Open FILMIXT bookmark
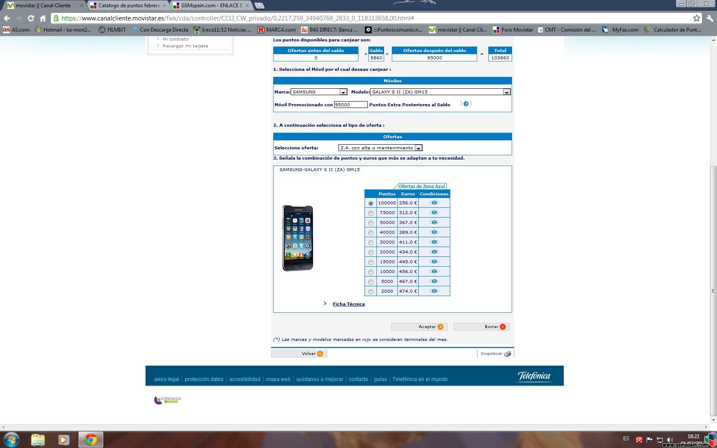The height and width of the screenshot is (448, 717). (x=112, y=30)
